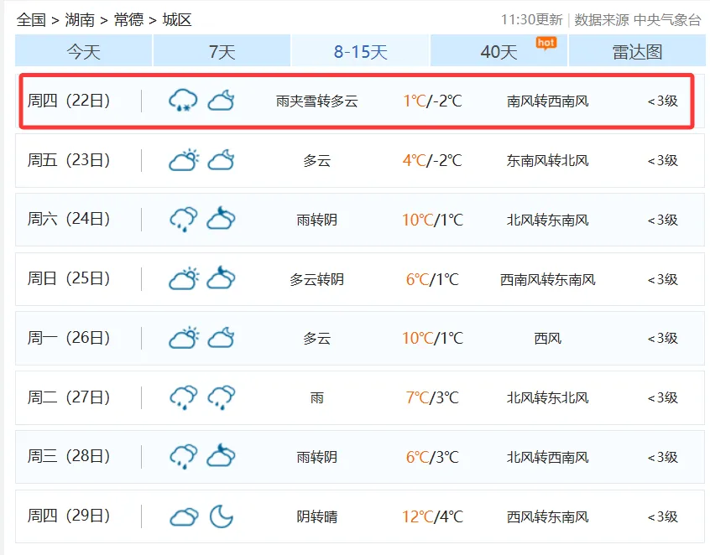
Task: Click the cloudy night icon for 周一 (26日)
Action: pyautogui.click(x=221, y=338)
